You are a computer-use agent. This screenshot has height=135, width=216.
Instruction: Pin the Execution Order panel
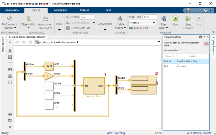click(204, 37)
